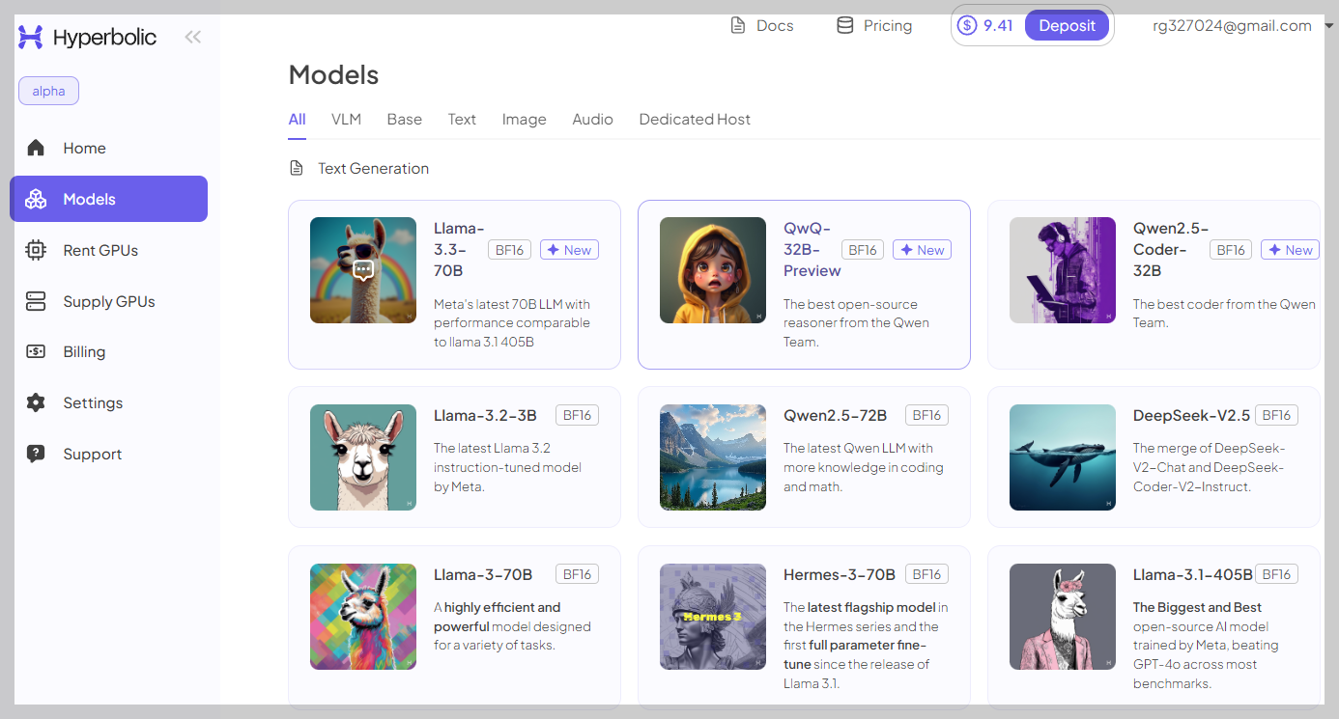
Task: Click the New badge on QwQ-32B-Preview
Action: tap(922, 250)
